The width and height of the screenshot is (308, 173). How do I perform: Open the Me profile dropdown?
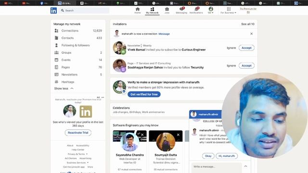pyautogui.click(x=211, y=11)
